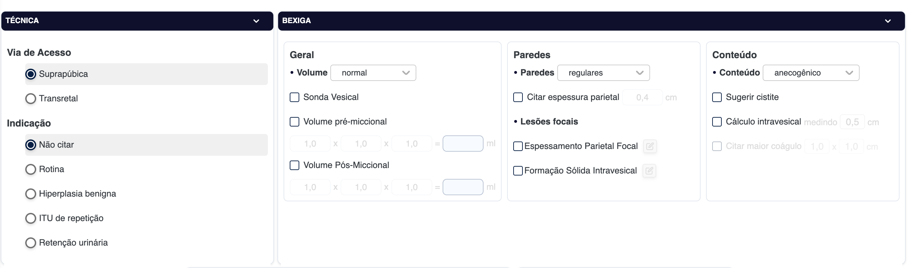Select the Transretal access option
This screenshot has height=268, width=920.
[31, 99]
